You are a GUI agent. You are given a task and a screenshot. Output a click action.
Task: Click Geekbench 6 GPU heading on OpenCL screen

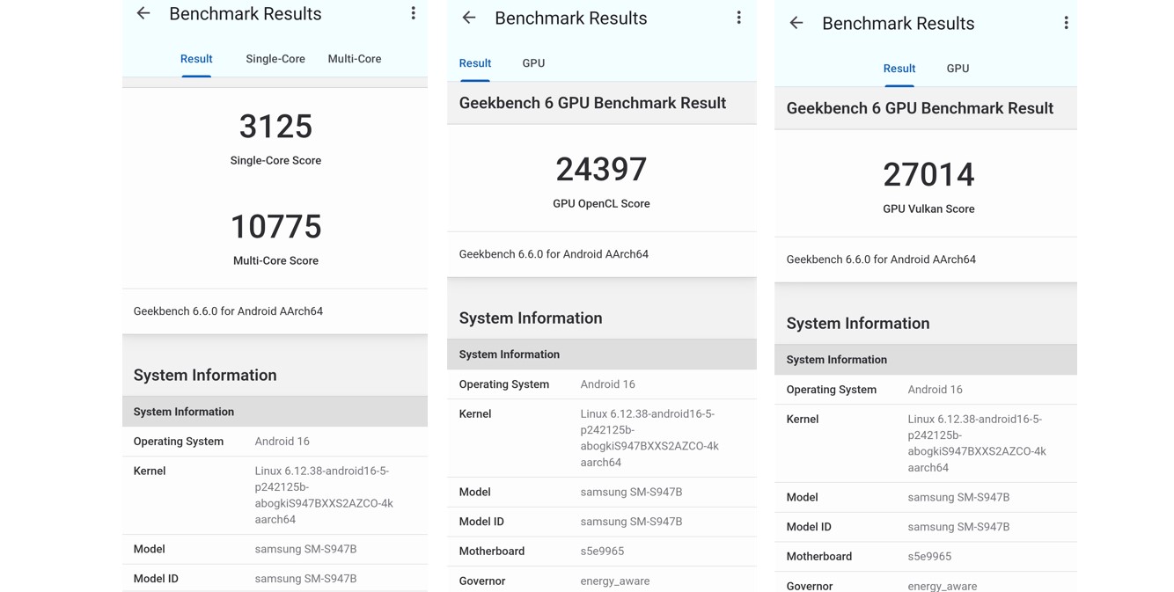[592, 103]
